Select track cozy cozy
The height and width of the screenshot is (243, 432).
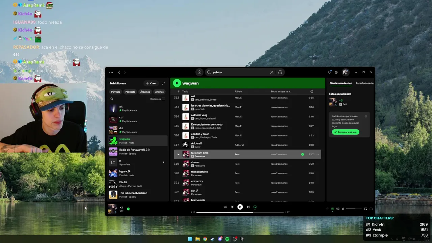tap(247, 183)
